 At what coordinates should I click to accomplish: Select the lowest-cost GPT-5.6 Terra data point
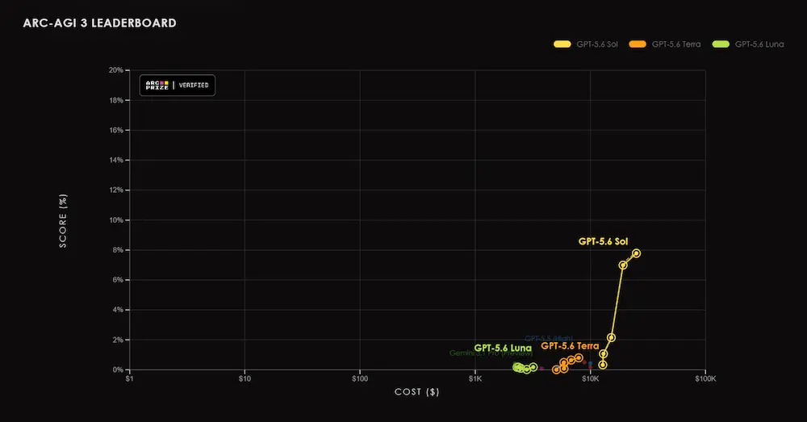(x=556, y=370)
